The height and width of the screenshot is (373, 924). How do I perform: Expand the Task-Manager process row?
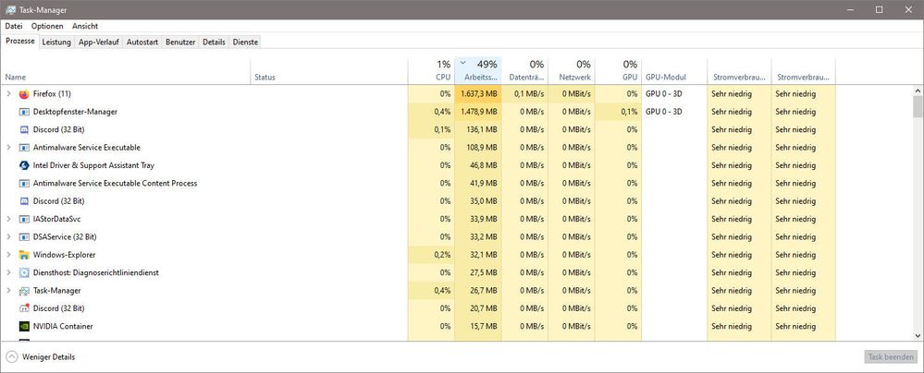point(8,291)
